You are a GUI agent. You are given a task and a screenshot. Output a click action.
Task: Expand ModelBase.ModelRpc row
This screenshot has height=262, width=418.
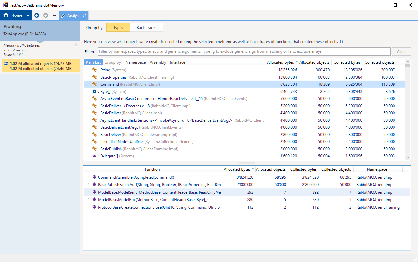88,200
